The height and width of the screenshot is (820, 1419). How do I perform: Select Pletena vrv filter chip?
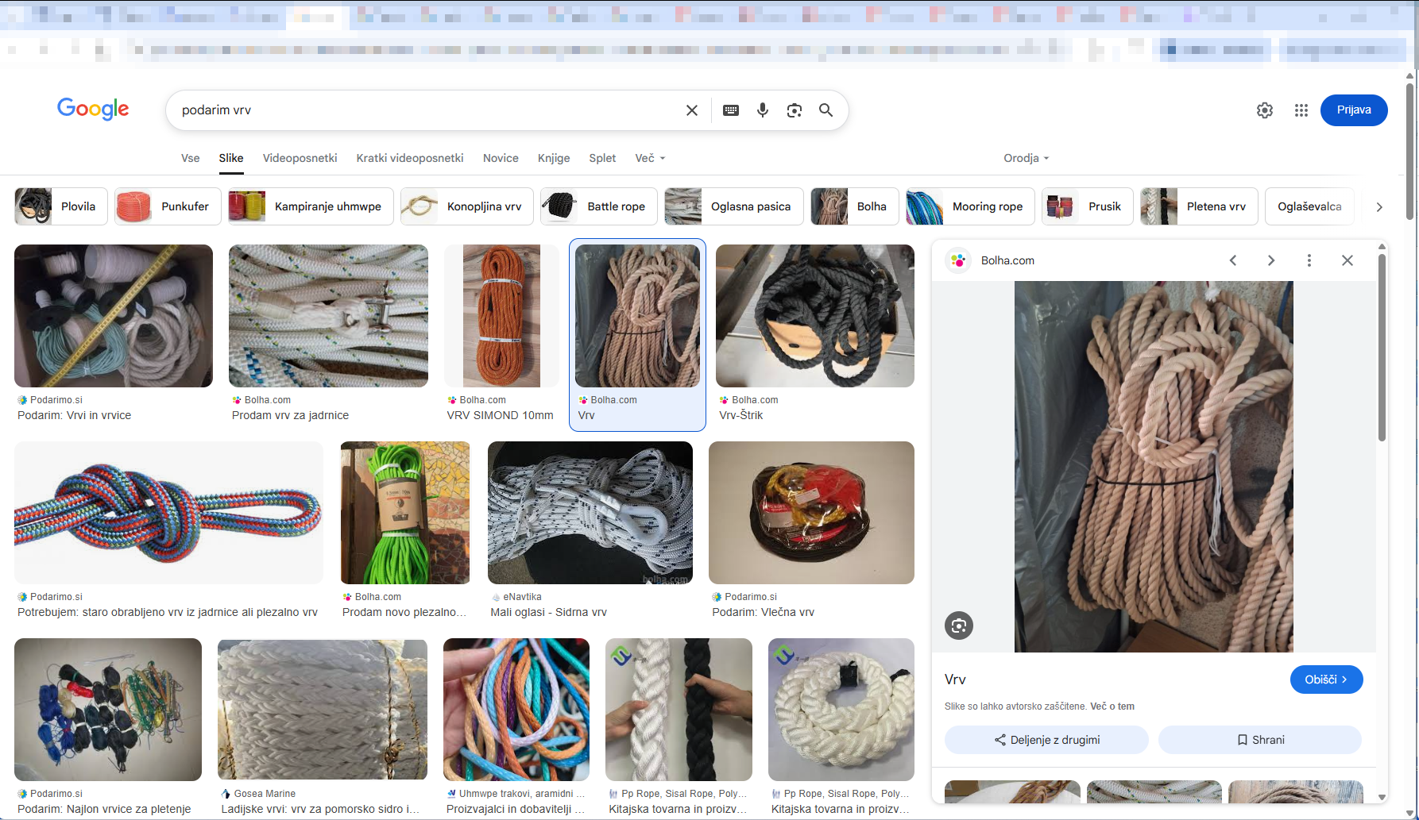click(1199, 206)
